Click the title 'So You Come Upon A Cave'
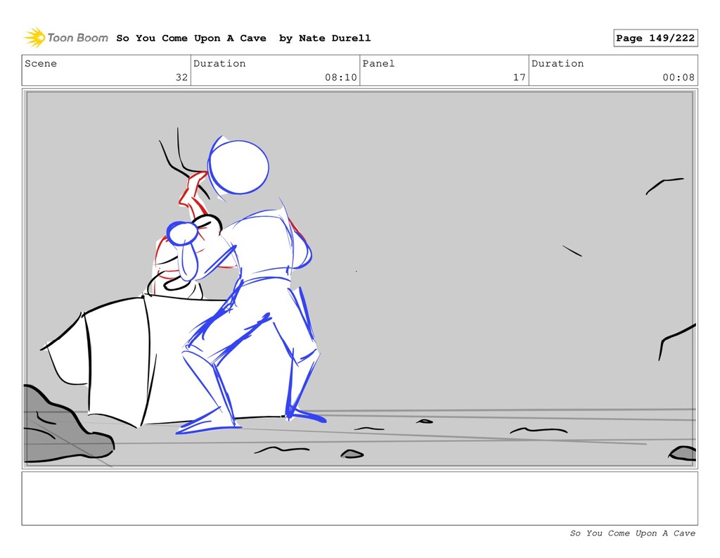Screen dimensions: 720x558 (x=191, y=38)
